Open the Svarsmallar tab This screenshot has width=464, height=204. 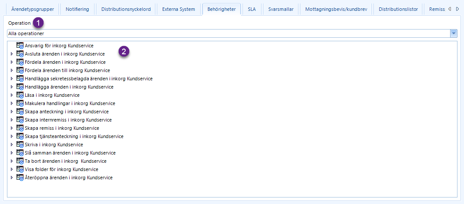point(281,9)
